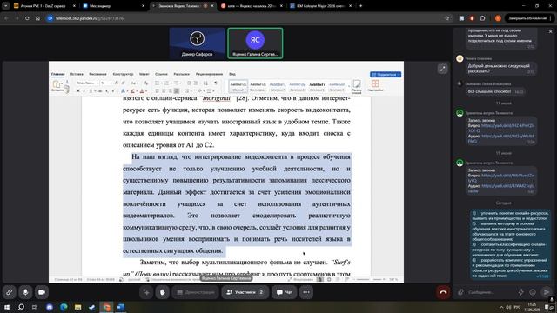Open the change case Aa dropdown
557x313 pixels.
[x=134, y=83]
